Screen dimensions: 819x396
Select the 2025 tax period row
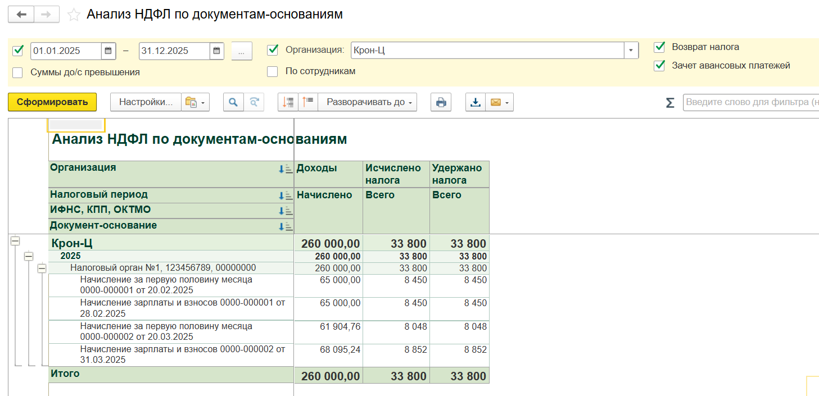pyautogui.click(x=171, y=256)
